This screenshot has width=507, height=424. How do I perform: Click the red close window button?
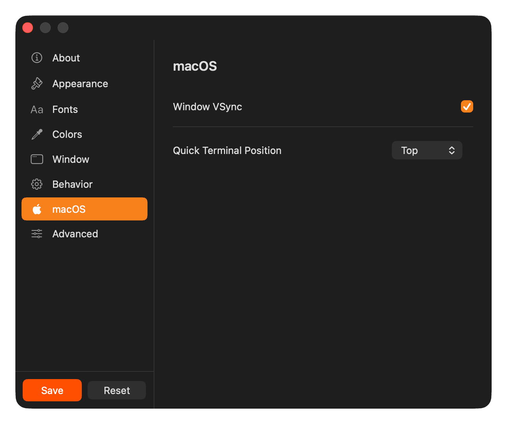[27, 27]
